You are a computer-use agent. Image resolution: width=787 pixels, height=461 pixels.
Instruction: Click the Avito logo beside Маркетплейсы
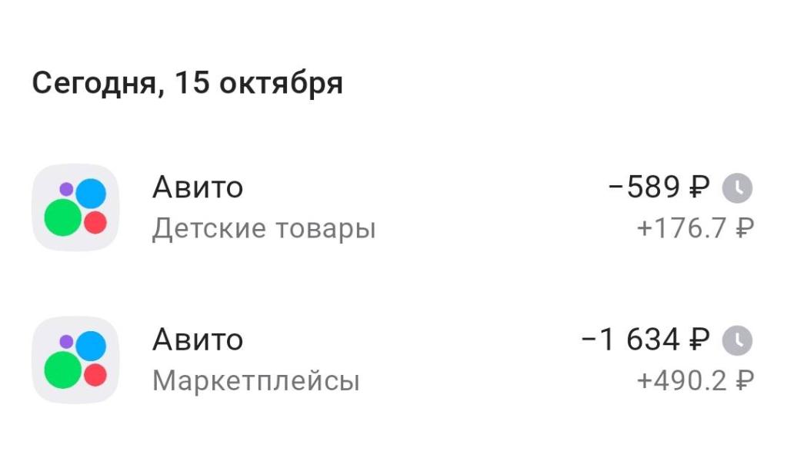pos(75,360)
